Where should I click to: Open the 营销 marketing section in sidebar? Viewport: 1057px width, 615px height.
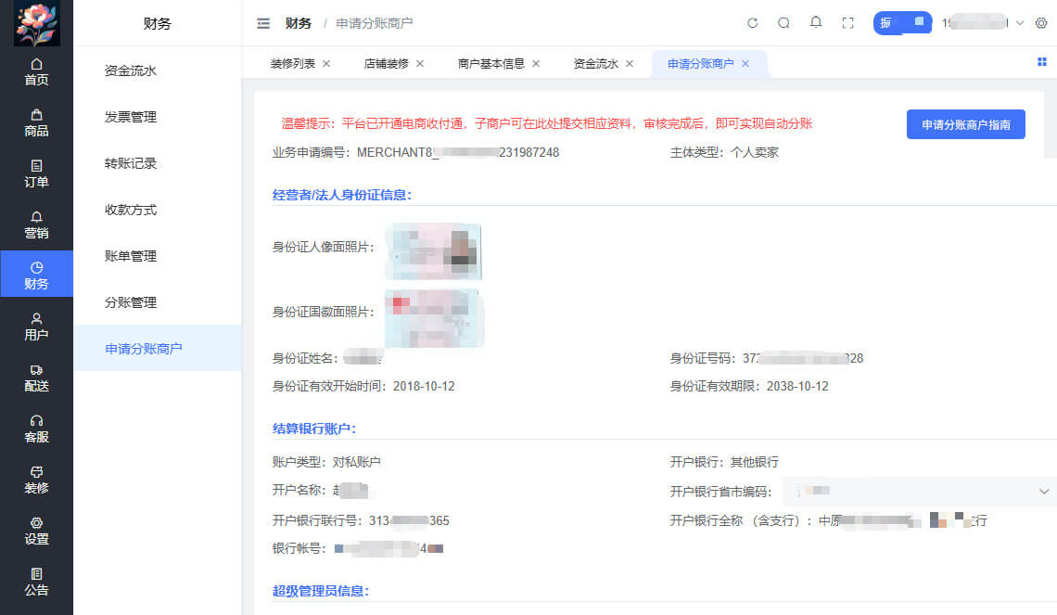(36, 223)
